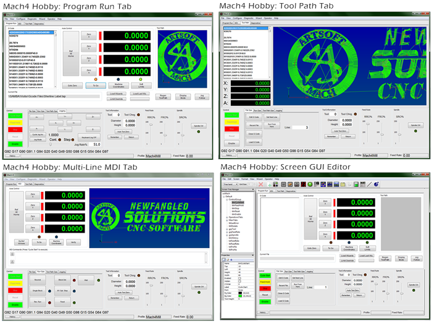This screenshot has width=432, height=324.
Task: Click the Jog Rate% field in Program Run window
Action: pyautogui.click(x=95, y=144)
